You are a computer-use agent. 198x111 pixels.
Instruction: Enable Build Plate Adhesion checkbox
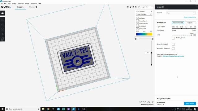[x=173, y=49]
